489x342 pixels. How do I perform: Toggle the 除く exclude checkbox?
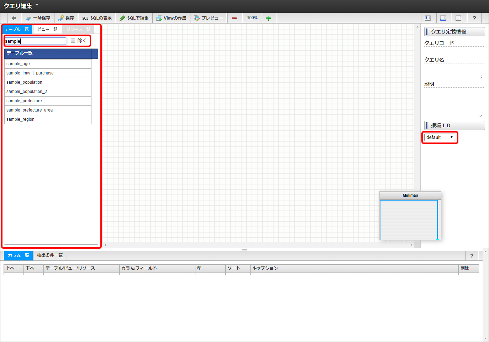(x=73, y=41)
